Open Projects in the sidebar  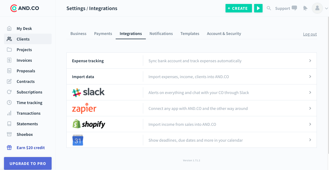tap(24, 50)
